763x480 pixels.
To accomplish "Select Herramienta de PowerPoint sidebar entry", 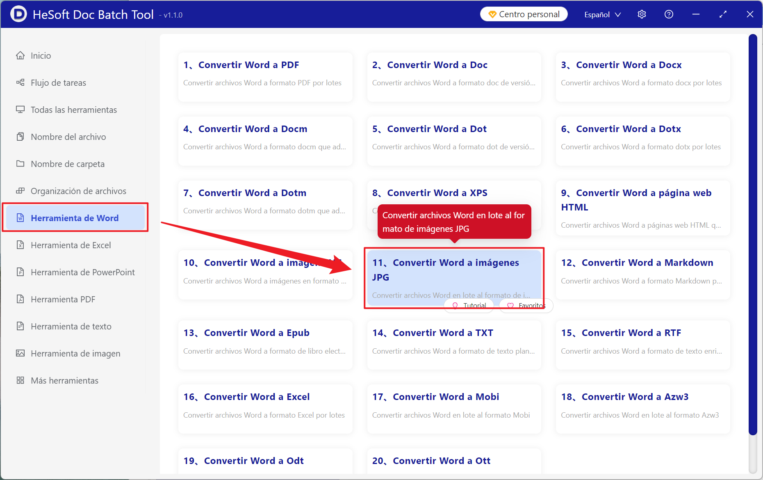I will (75, 272).
